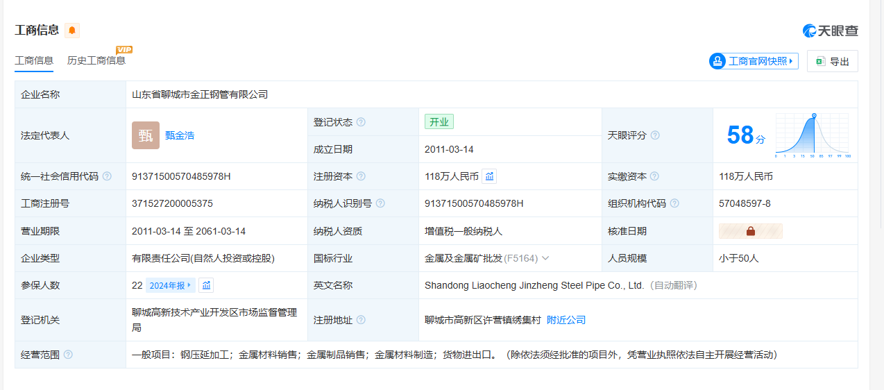Open the chart icon beside 118万人民币 registered capital

[x=489, y=176]
